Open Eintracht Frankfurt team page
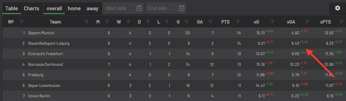This screenshot has width=346, height=101. [x=45, y=54]
